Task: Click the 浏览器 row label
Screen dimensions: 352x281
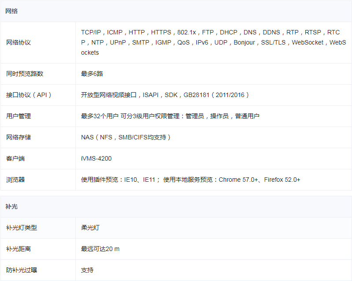Action: pyautogui.click(x=15, y=180)
